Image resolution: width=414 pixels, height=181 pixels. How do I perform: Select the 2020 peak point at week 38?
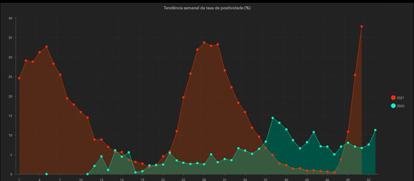pos(273,118)
